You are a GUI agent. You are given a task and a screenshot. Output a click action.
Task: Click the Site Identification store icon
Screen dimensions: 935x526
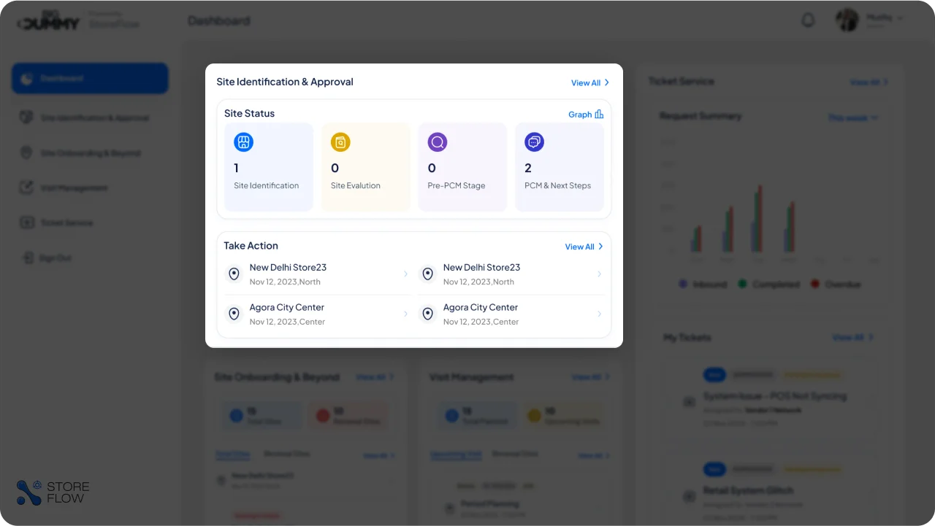coord(243,142)
